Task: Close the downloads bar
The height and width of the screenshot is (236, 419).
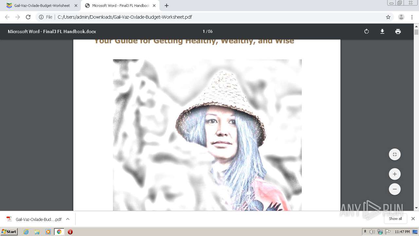Action: pos(413,219)
